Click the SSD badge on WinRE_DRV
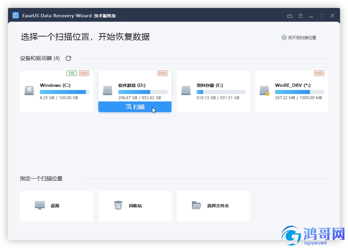 point(319,73)
